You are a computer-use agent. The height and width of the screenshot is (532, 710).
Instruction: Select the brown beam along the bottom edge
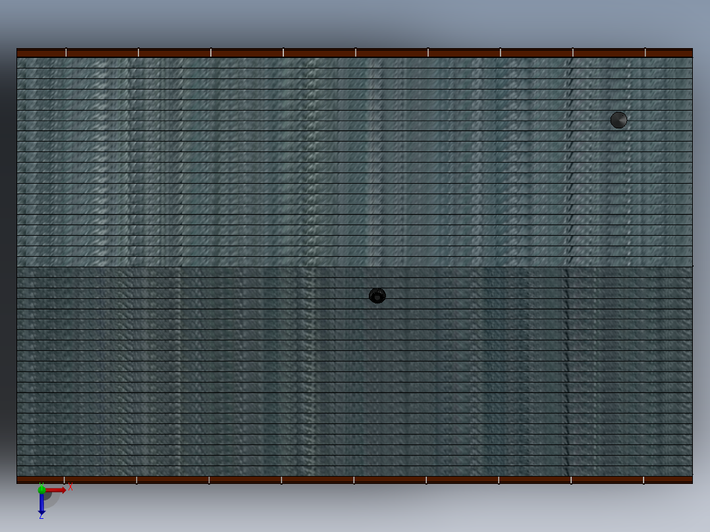pos(354,480)
